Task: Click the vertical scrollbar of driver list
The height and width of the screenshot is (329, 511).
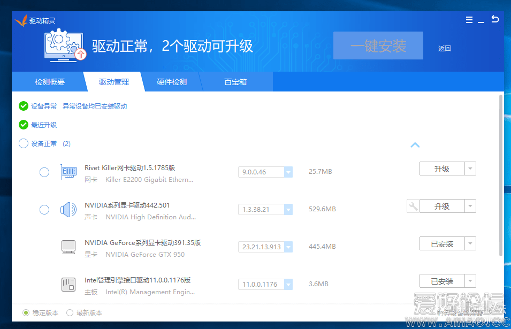Action: [x=501, y=175]
